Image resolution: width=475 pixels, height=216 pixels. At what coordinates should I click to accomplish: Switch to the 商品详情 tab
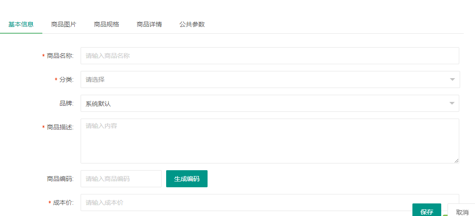click(x=149, y=24)
